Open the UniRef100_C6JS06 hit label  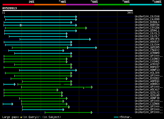point(147,17)
